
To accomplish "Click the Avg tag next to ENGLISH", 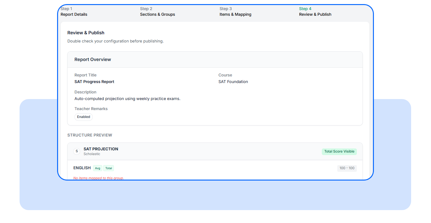I will [x=97, y=168].
